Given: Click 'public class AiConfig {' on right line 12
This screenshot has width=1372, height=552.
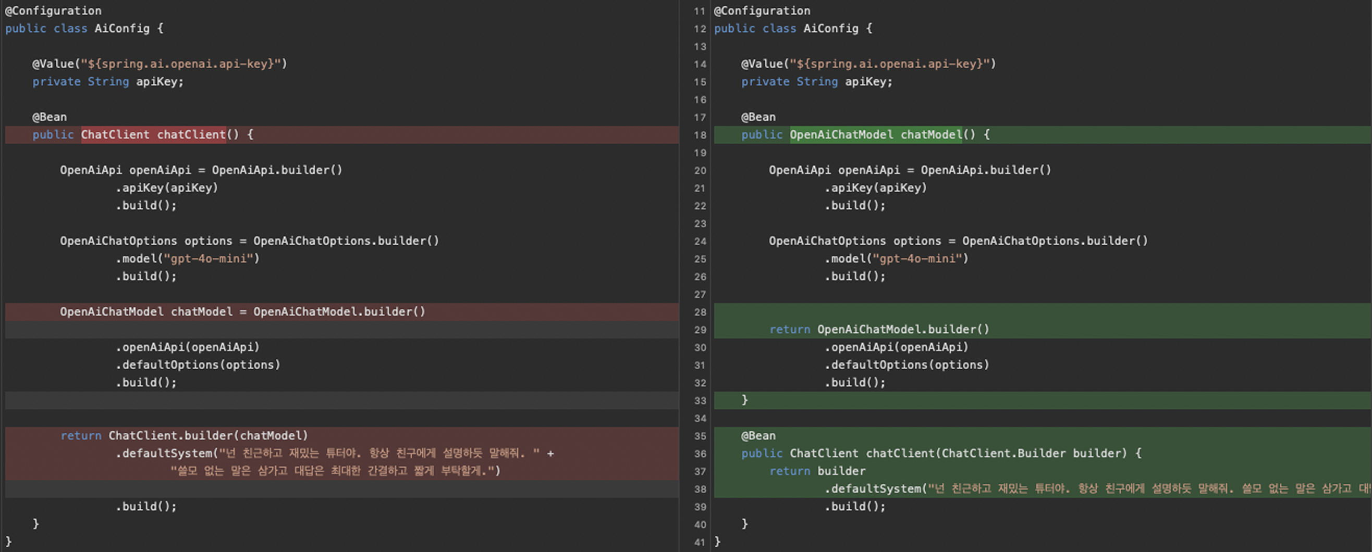Looking at the screenshot, I should (x=793, y=28).
